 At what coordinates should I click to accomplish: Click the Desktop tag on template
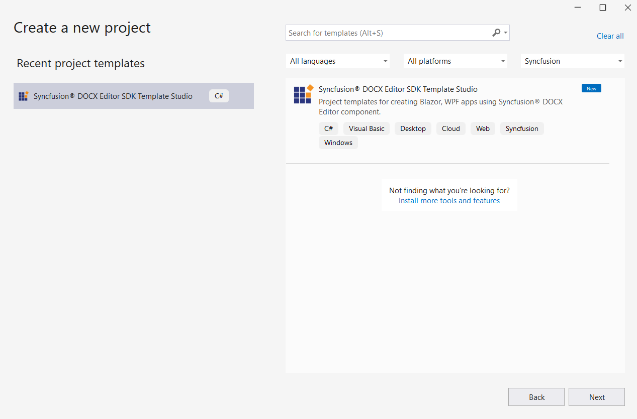413,128
